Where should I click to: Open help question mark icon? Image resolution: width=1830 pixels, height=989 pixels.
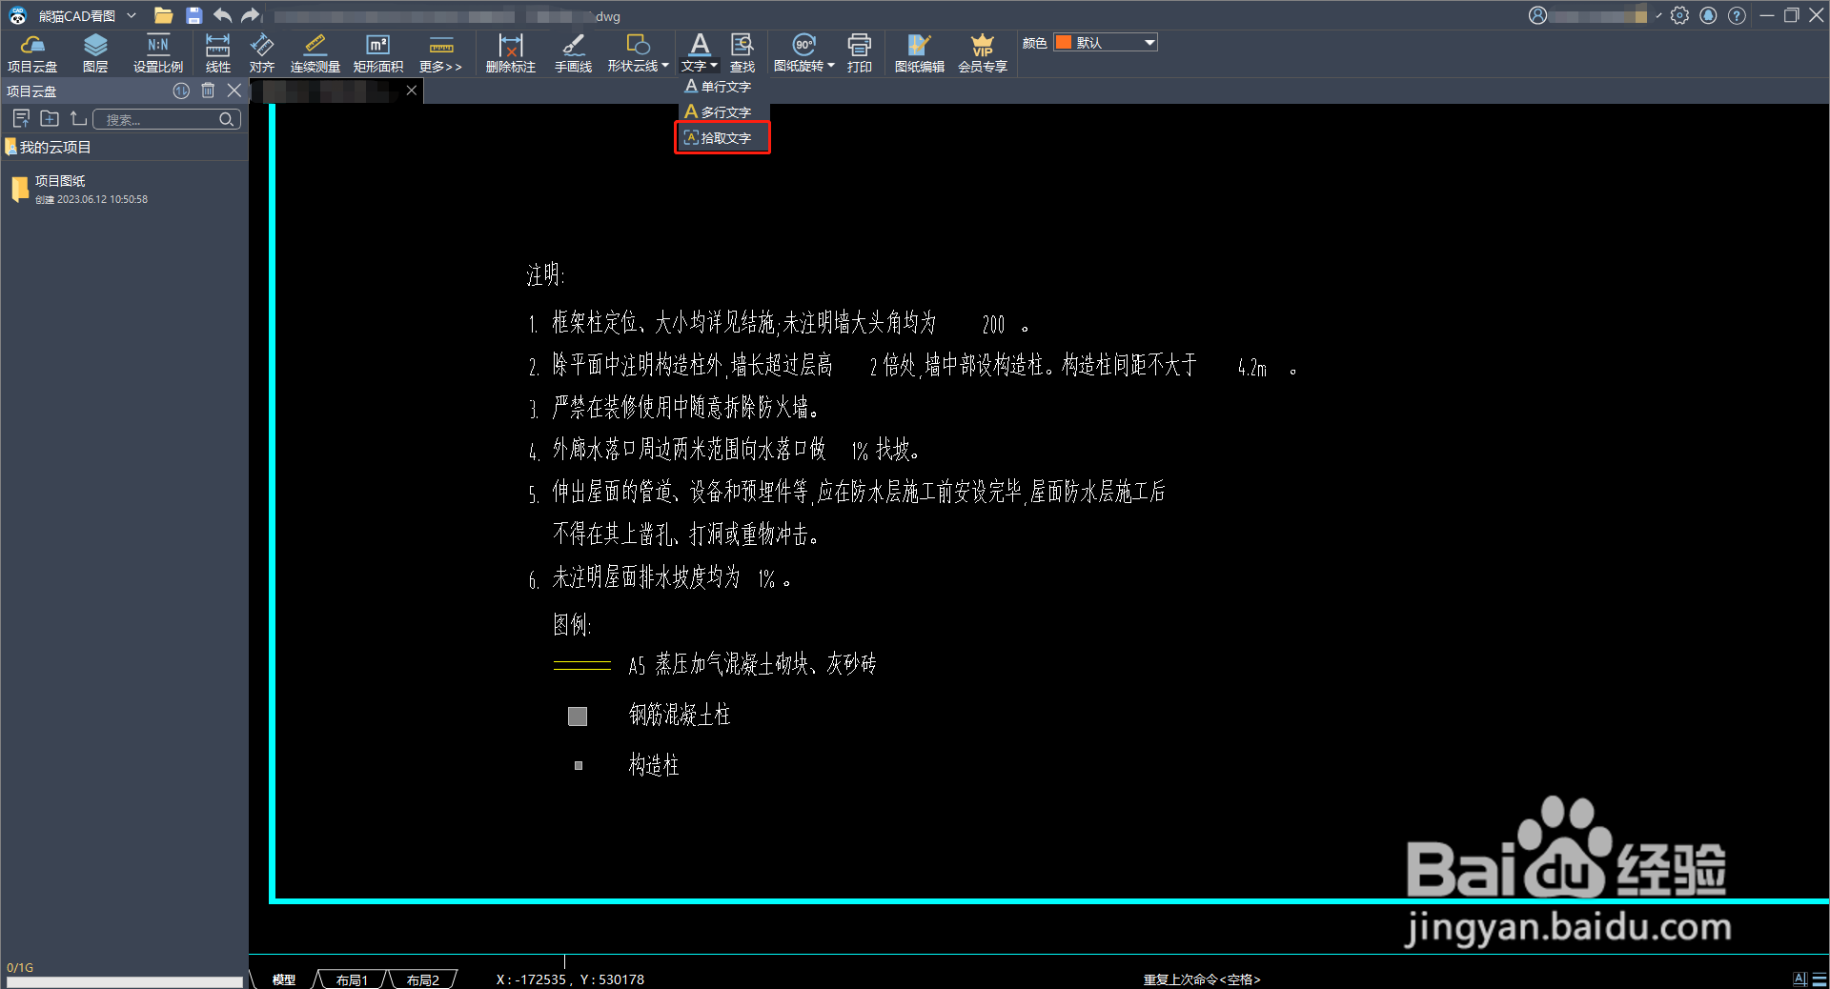(x=1737, y=15)
